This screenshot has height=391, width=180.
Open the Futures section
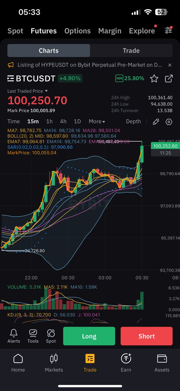[44, 31]
